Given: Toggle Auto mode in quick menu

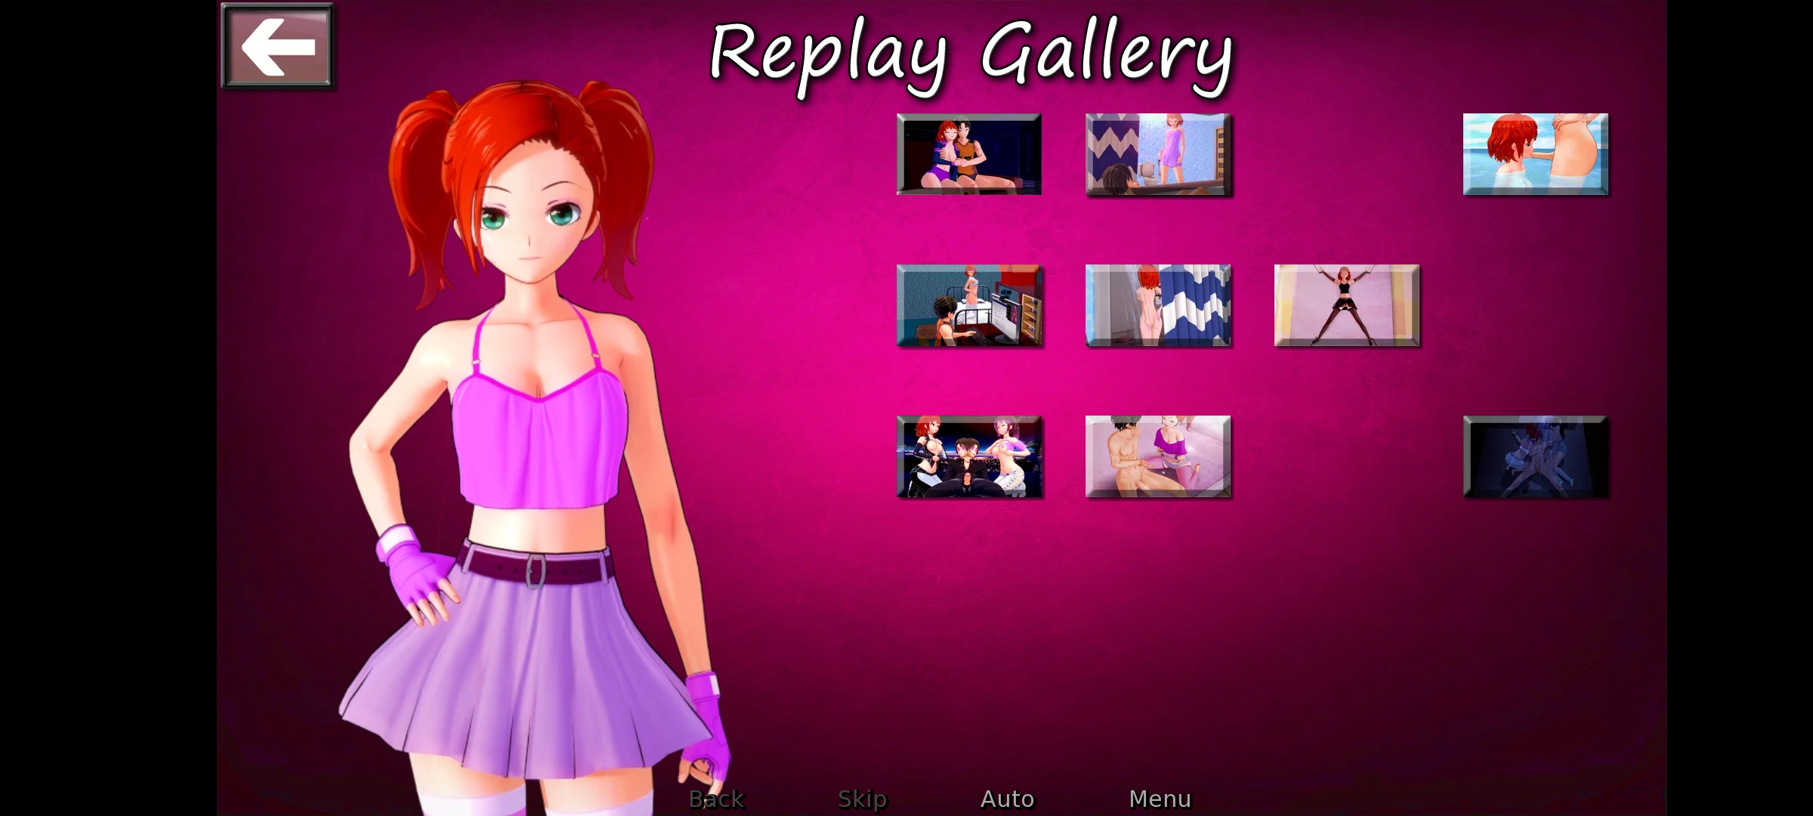Looking at the screenshot, I should (1007, 799).
